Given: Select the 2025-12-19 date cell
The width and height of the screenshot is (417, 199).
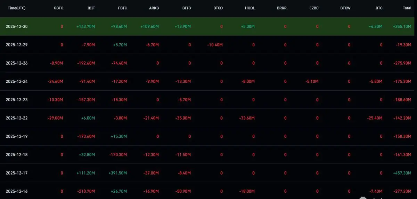Looking at the screenshot, I should [x=17, y=136].
